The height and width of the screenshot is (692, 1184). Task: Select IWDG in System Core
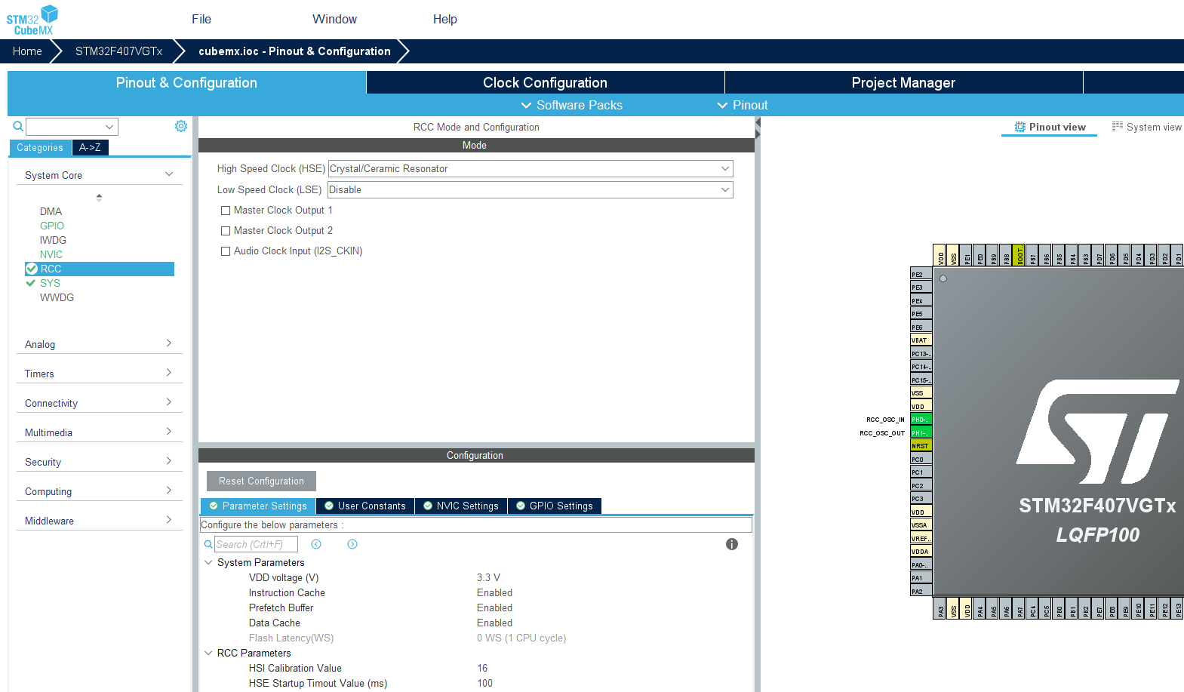53,240
